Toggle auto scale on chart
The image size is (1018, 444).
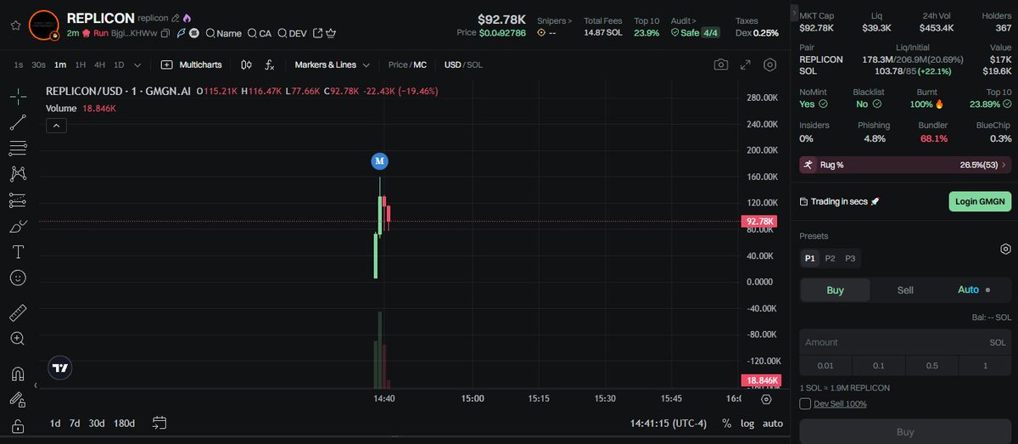[x=773, y=423]
